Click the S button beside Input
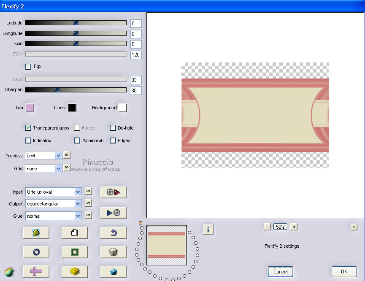Screen dimensions: 365x281 point(88,191)
